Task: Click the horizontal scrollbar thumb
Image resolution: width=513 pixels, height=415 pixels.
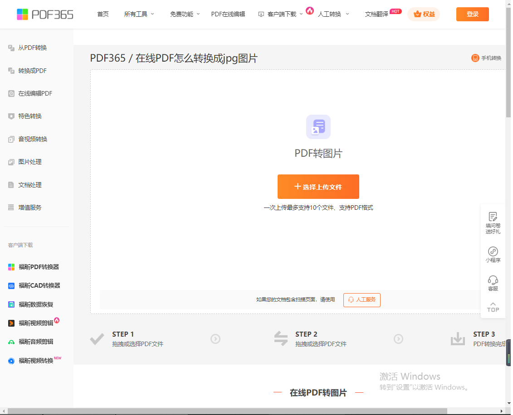Action: click(x=227, y=411)
